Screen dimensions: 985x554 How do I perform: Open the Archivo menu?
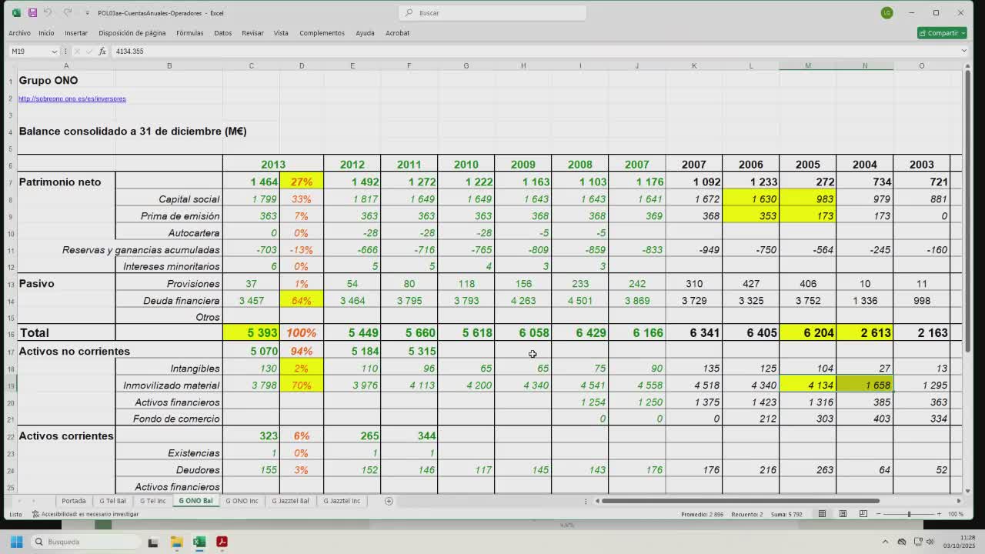pyautogui.click(x=19, y=33)
